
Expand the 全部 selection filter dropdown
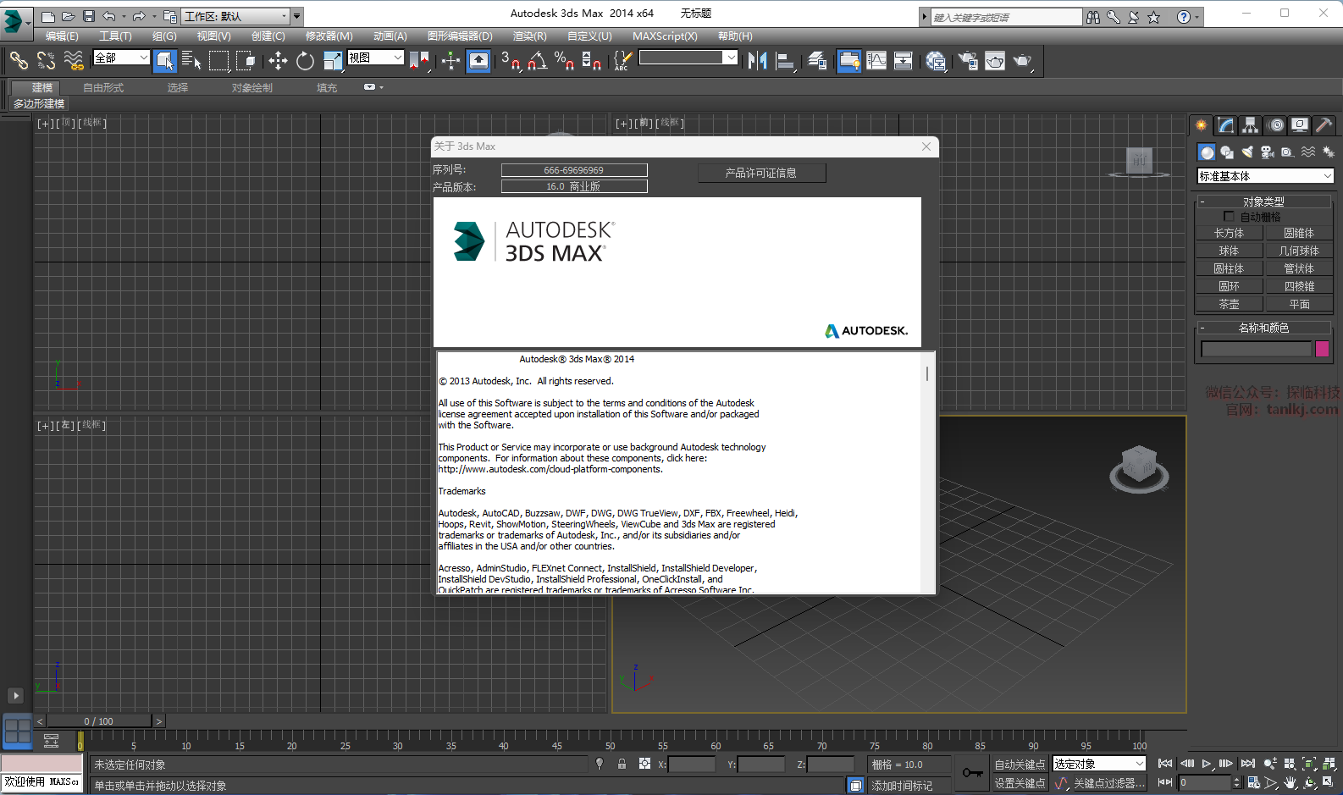(x=121, y=58)
